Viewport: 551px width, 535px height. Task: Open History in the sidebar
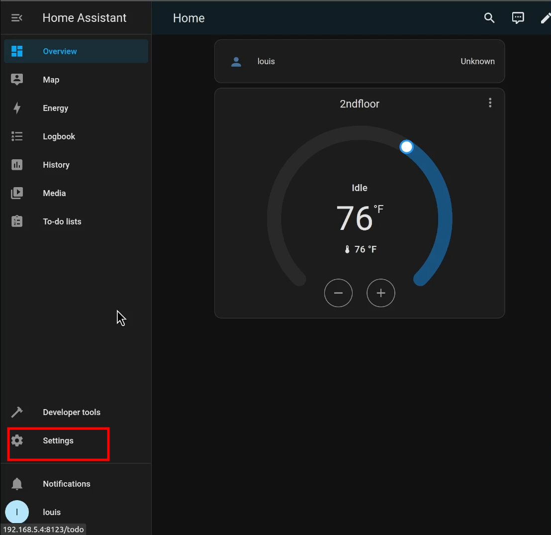click(76, 165)
